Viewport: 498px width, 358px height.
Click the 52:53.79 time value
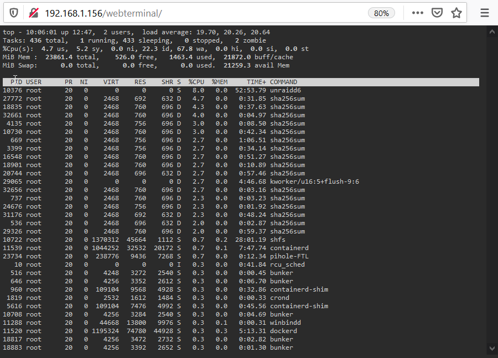click(x=250, y=90)
